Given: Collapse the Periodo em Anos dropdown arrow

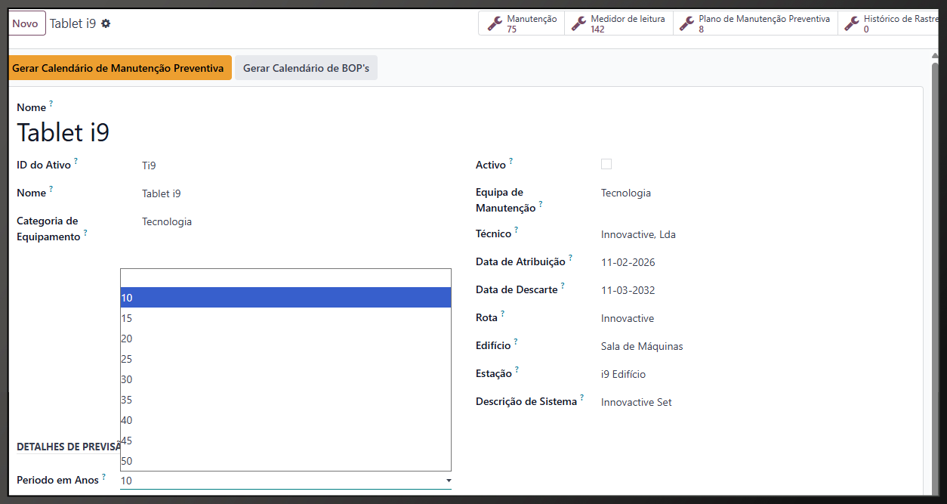Looking at the screenshot, I should [x=449, y=481].
